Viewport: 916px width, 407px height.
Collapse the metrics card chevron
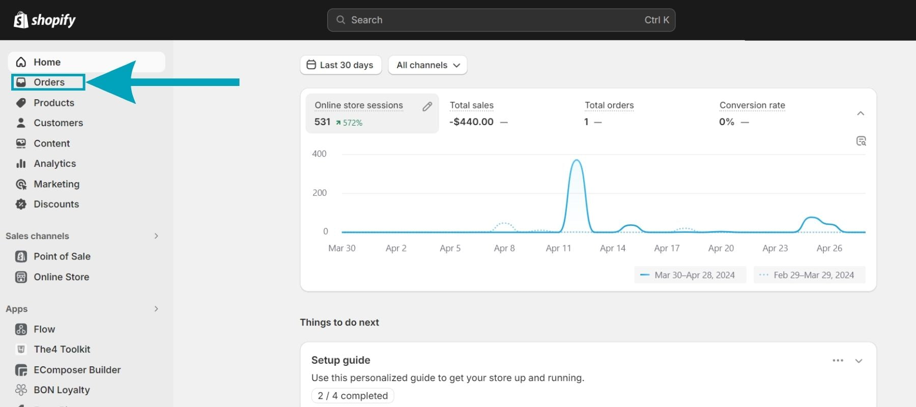[861, 113]
